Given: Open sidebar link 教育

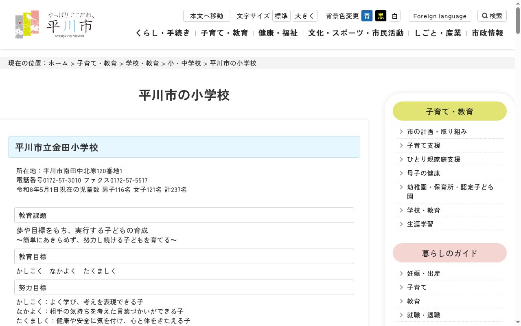Looking at the screenshot, I should coord(414,301).
